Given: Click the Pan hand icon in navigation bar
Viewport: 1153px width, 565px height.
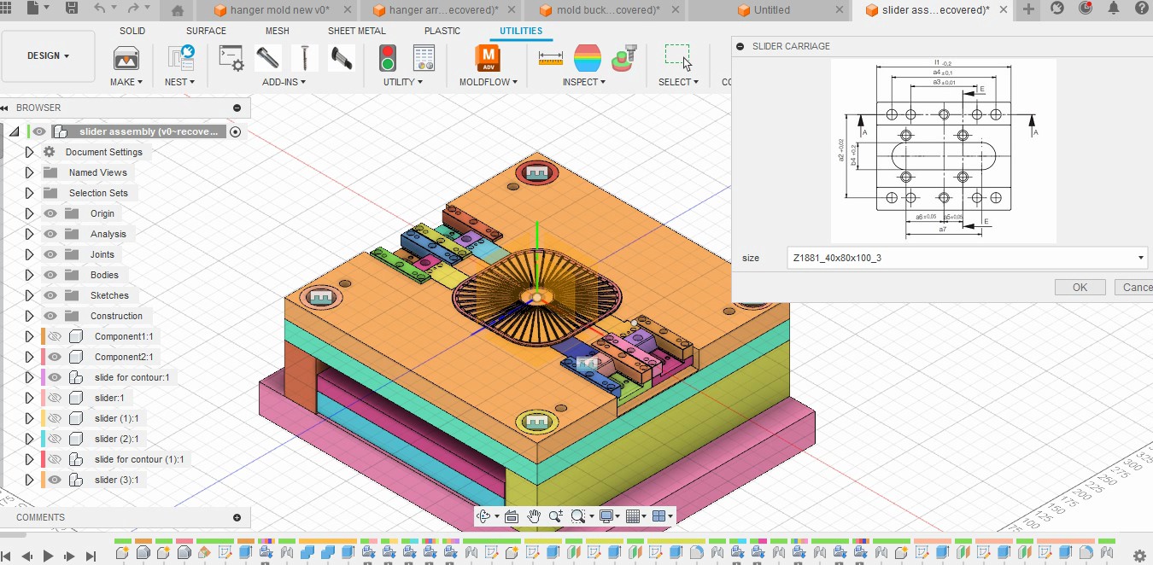Looking at the screenshot, I should pos(534,515).
